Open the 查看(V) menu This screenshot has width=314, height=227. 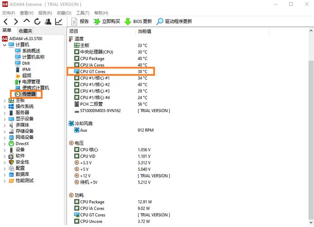point(27,13)
